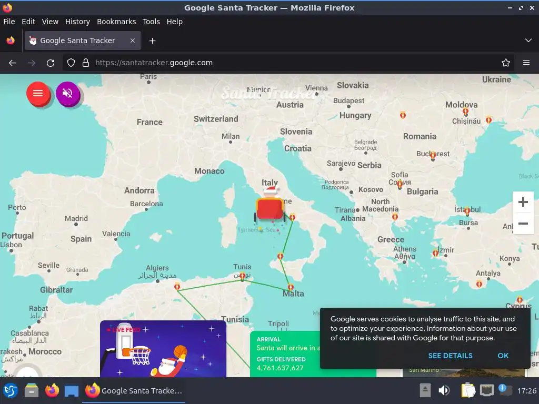Select the gift pin near Malta
This screenshot has width=539, height=404.
click(x=291, y=287)
